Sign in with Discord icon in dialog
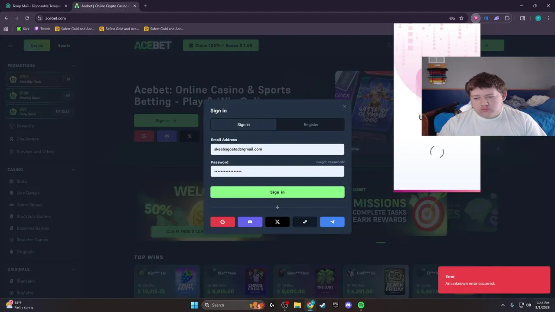 pyautogui.click(x=250, y=222)
